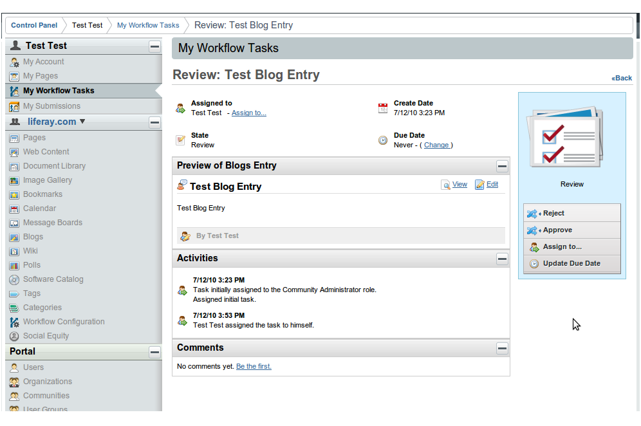Image resolution: width=641 pixels, height=426 pixels.
Task: Click the Software Catalog icon in sidebar
Action: click(14, 279)
